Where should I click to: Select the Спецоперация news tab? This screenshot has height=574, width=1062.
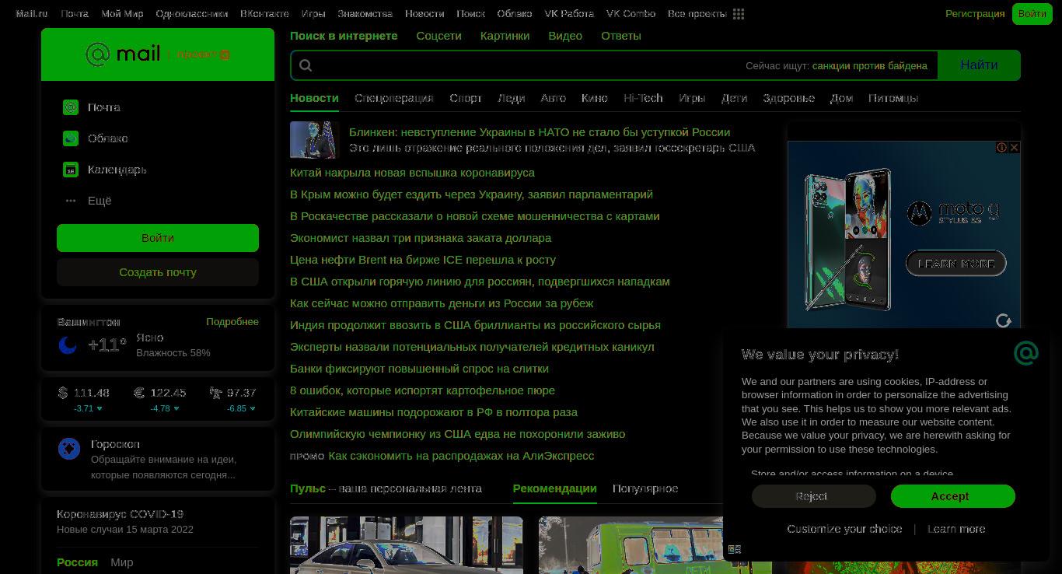[x=394, y=98]
